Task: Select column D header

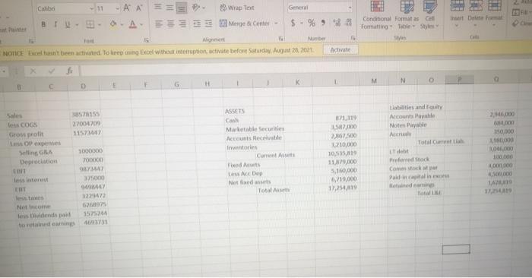Action: pos(83,86)
